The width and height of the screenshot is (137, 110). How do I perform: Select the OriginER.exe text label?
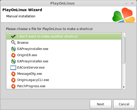(27, 55)
